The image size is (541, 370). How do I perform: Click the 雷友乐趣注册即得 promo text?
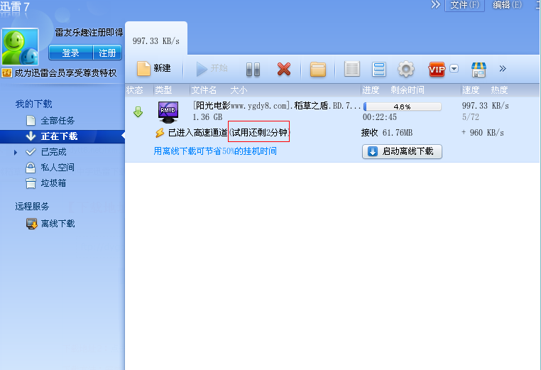point(89,33)
